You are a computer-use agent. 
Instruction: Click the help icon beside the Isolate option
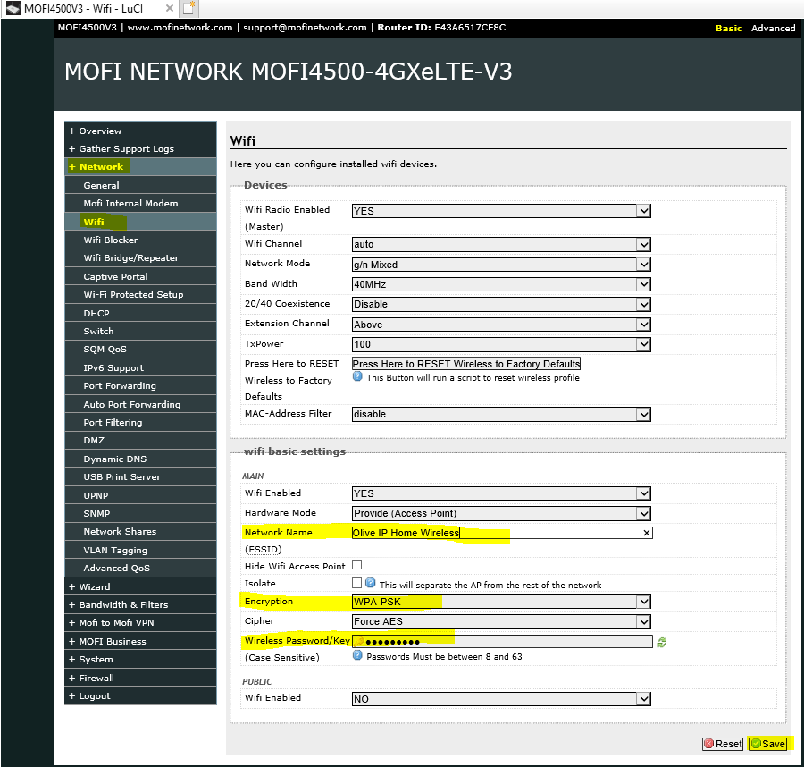(370, 583)
